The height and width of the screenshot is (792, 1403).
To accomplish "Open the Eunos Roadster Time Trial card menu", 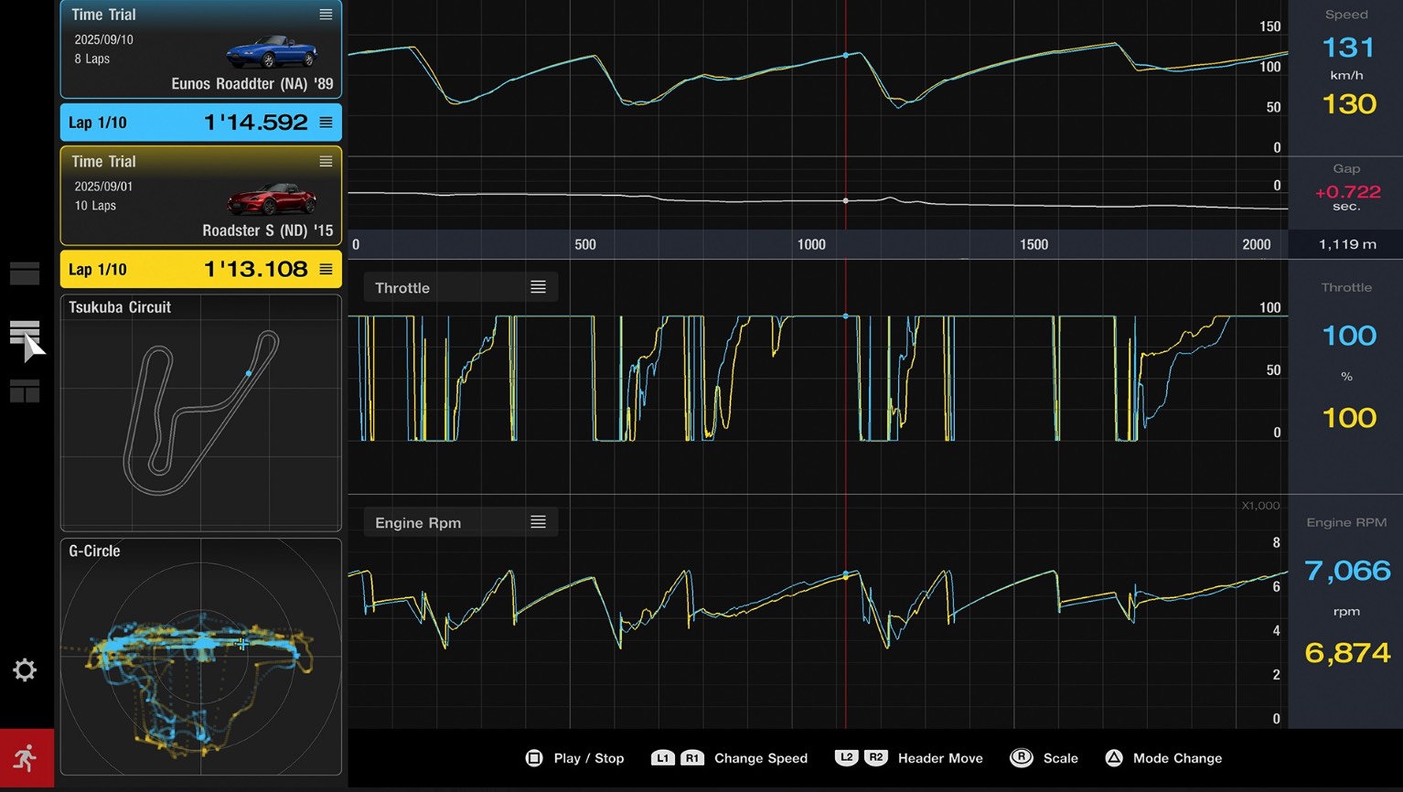I will tap(326, 15).
